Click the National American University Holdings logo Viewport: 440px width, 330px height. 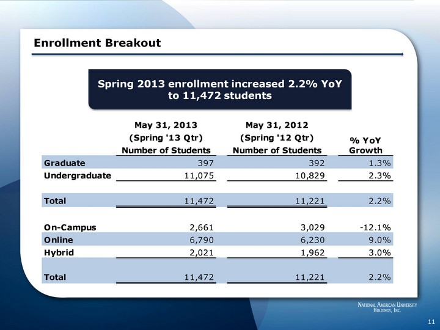[387, 307]
